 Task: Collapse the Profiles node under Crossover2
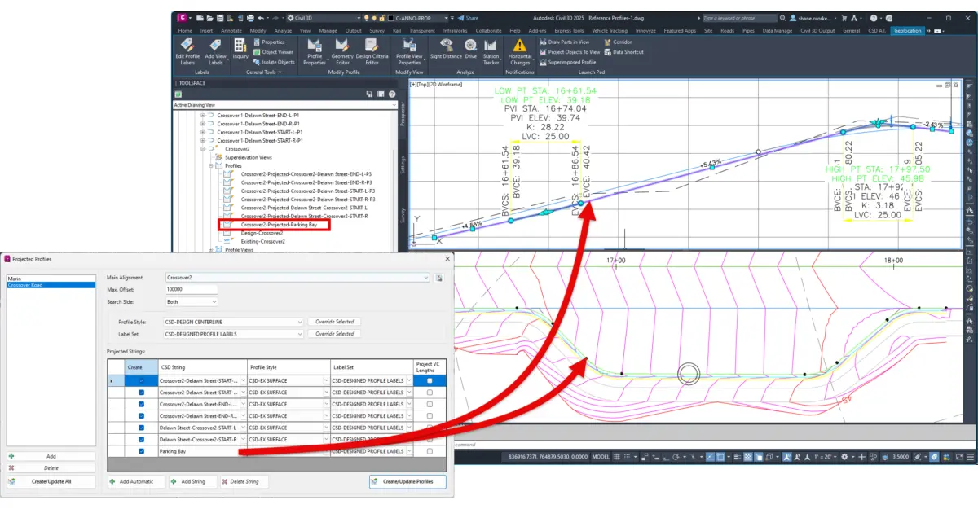click(x=210, y=165)
